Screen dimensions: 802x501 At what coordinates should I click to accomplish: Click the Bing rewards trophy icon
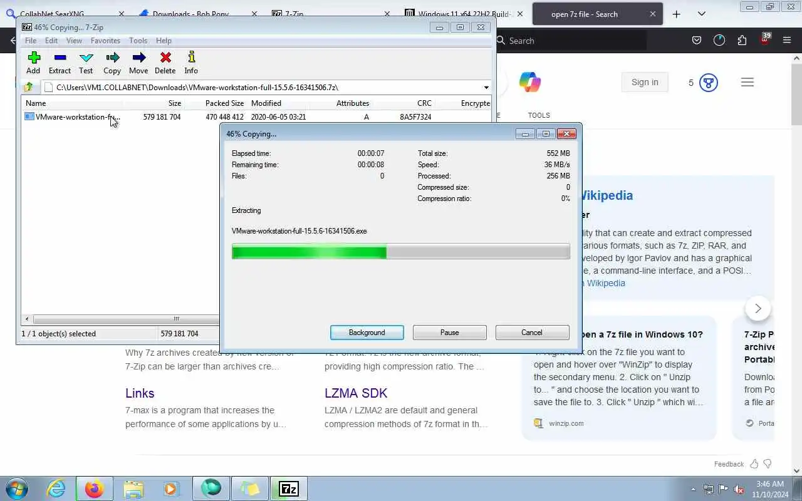pos(709,83)
